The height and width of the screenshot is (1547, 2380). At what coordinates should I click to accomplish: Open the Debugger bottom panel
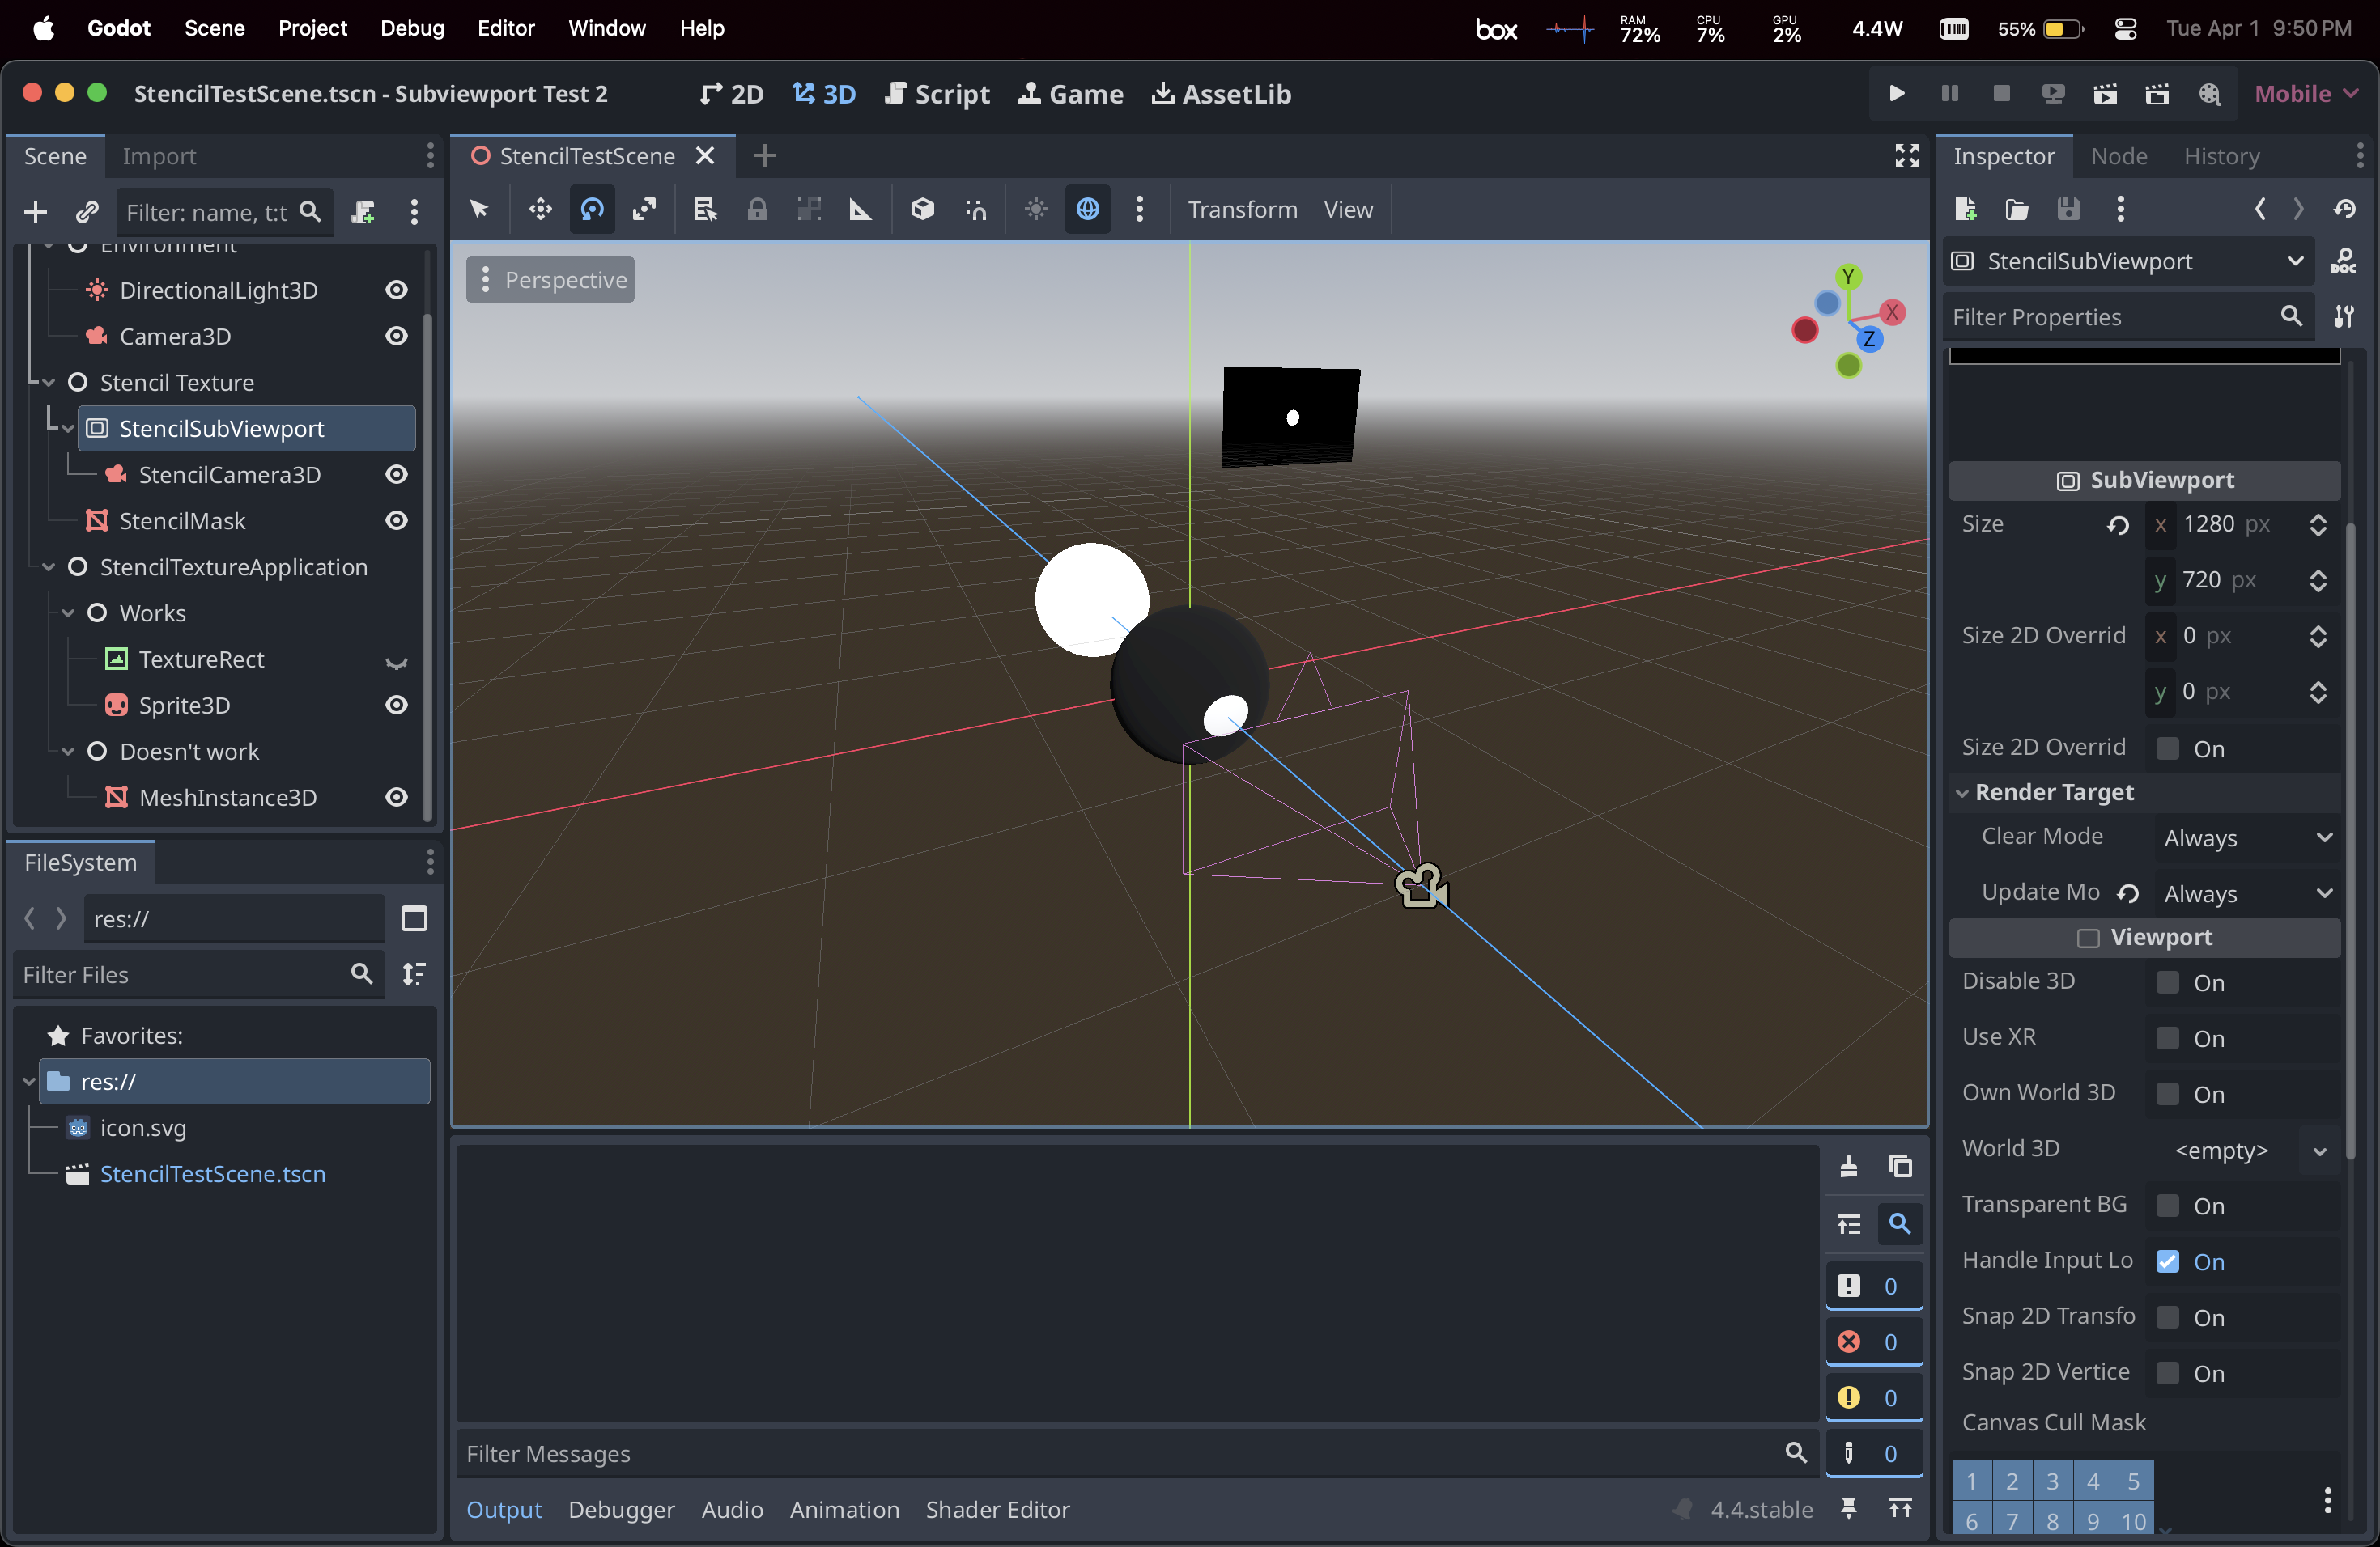(x=621, y=1509)
